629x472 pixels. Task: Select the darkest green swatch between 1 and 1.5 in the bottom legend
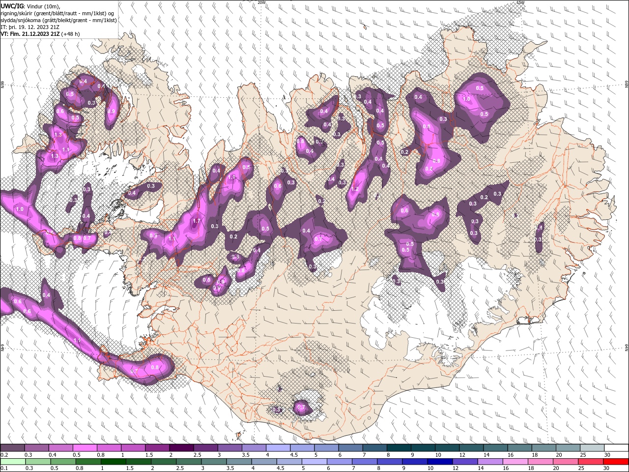click(114, 462)
